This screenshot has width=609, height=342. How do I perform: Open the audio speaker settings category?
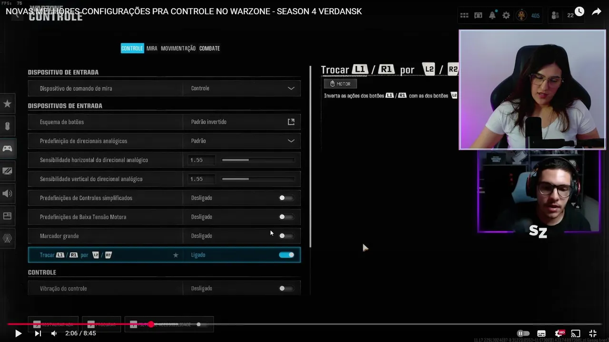(x=7, y=193)
